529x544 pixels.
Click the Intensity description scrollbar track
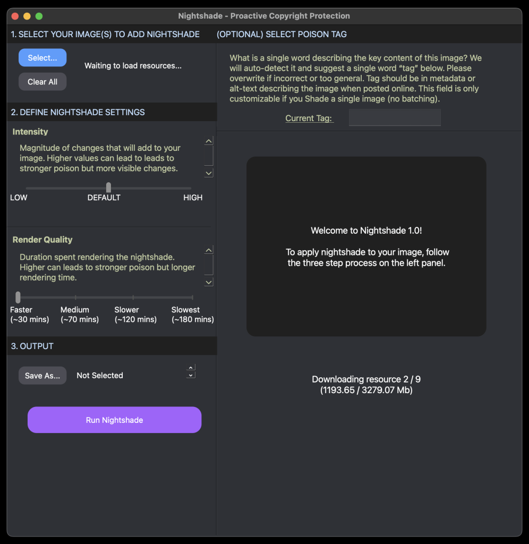[209, 156]
